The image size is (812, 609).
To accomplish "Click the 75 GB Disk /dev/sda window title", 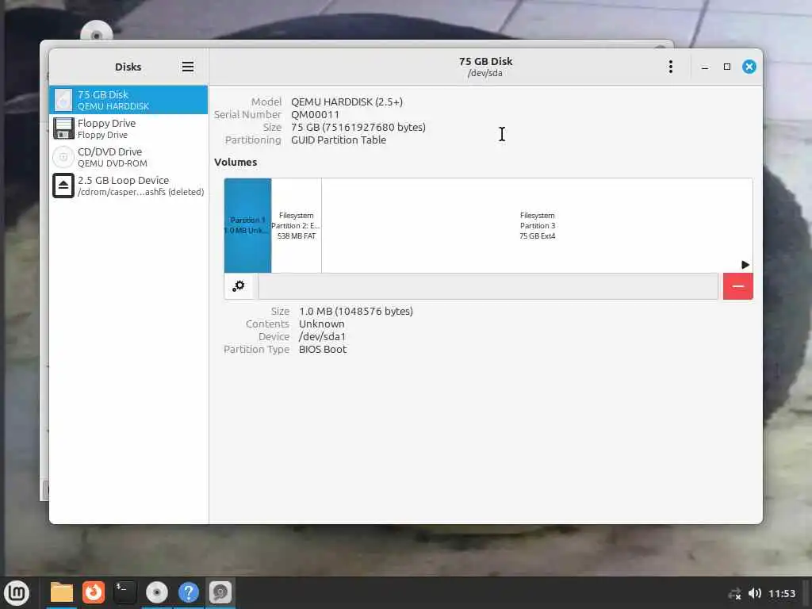I will [x=485, y=67].
